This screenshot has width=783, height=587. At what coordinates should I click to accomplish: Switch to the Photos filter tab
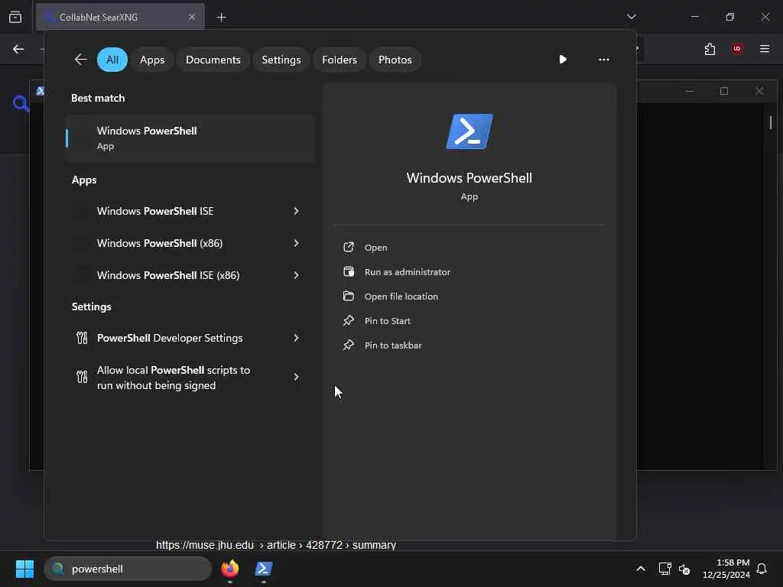395,60
